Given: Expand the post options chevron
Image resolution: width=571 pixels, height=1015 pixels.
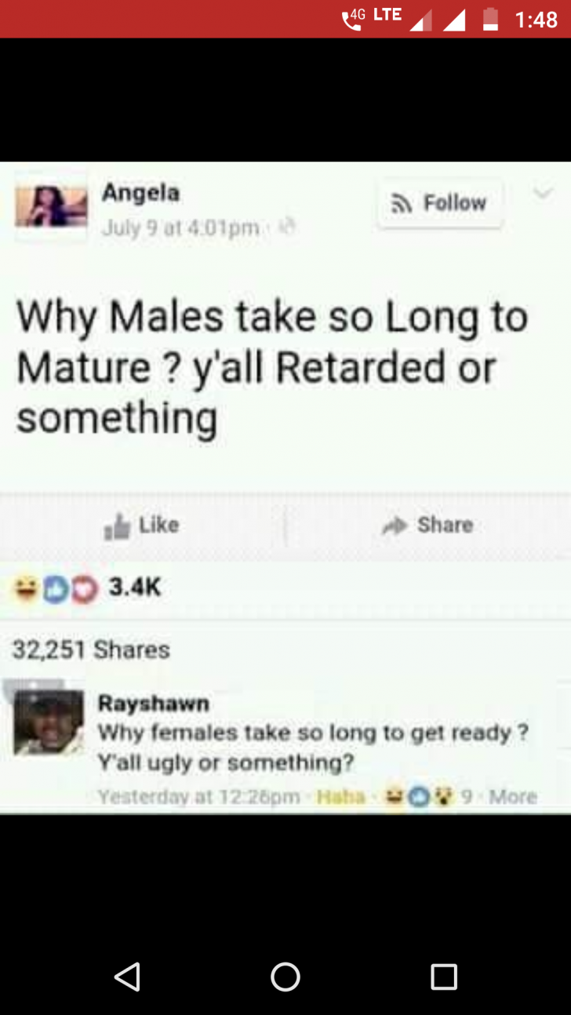Looking at the screenshot, I should tap(544, 193).
